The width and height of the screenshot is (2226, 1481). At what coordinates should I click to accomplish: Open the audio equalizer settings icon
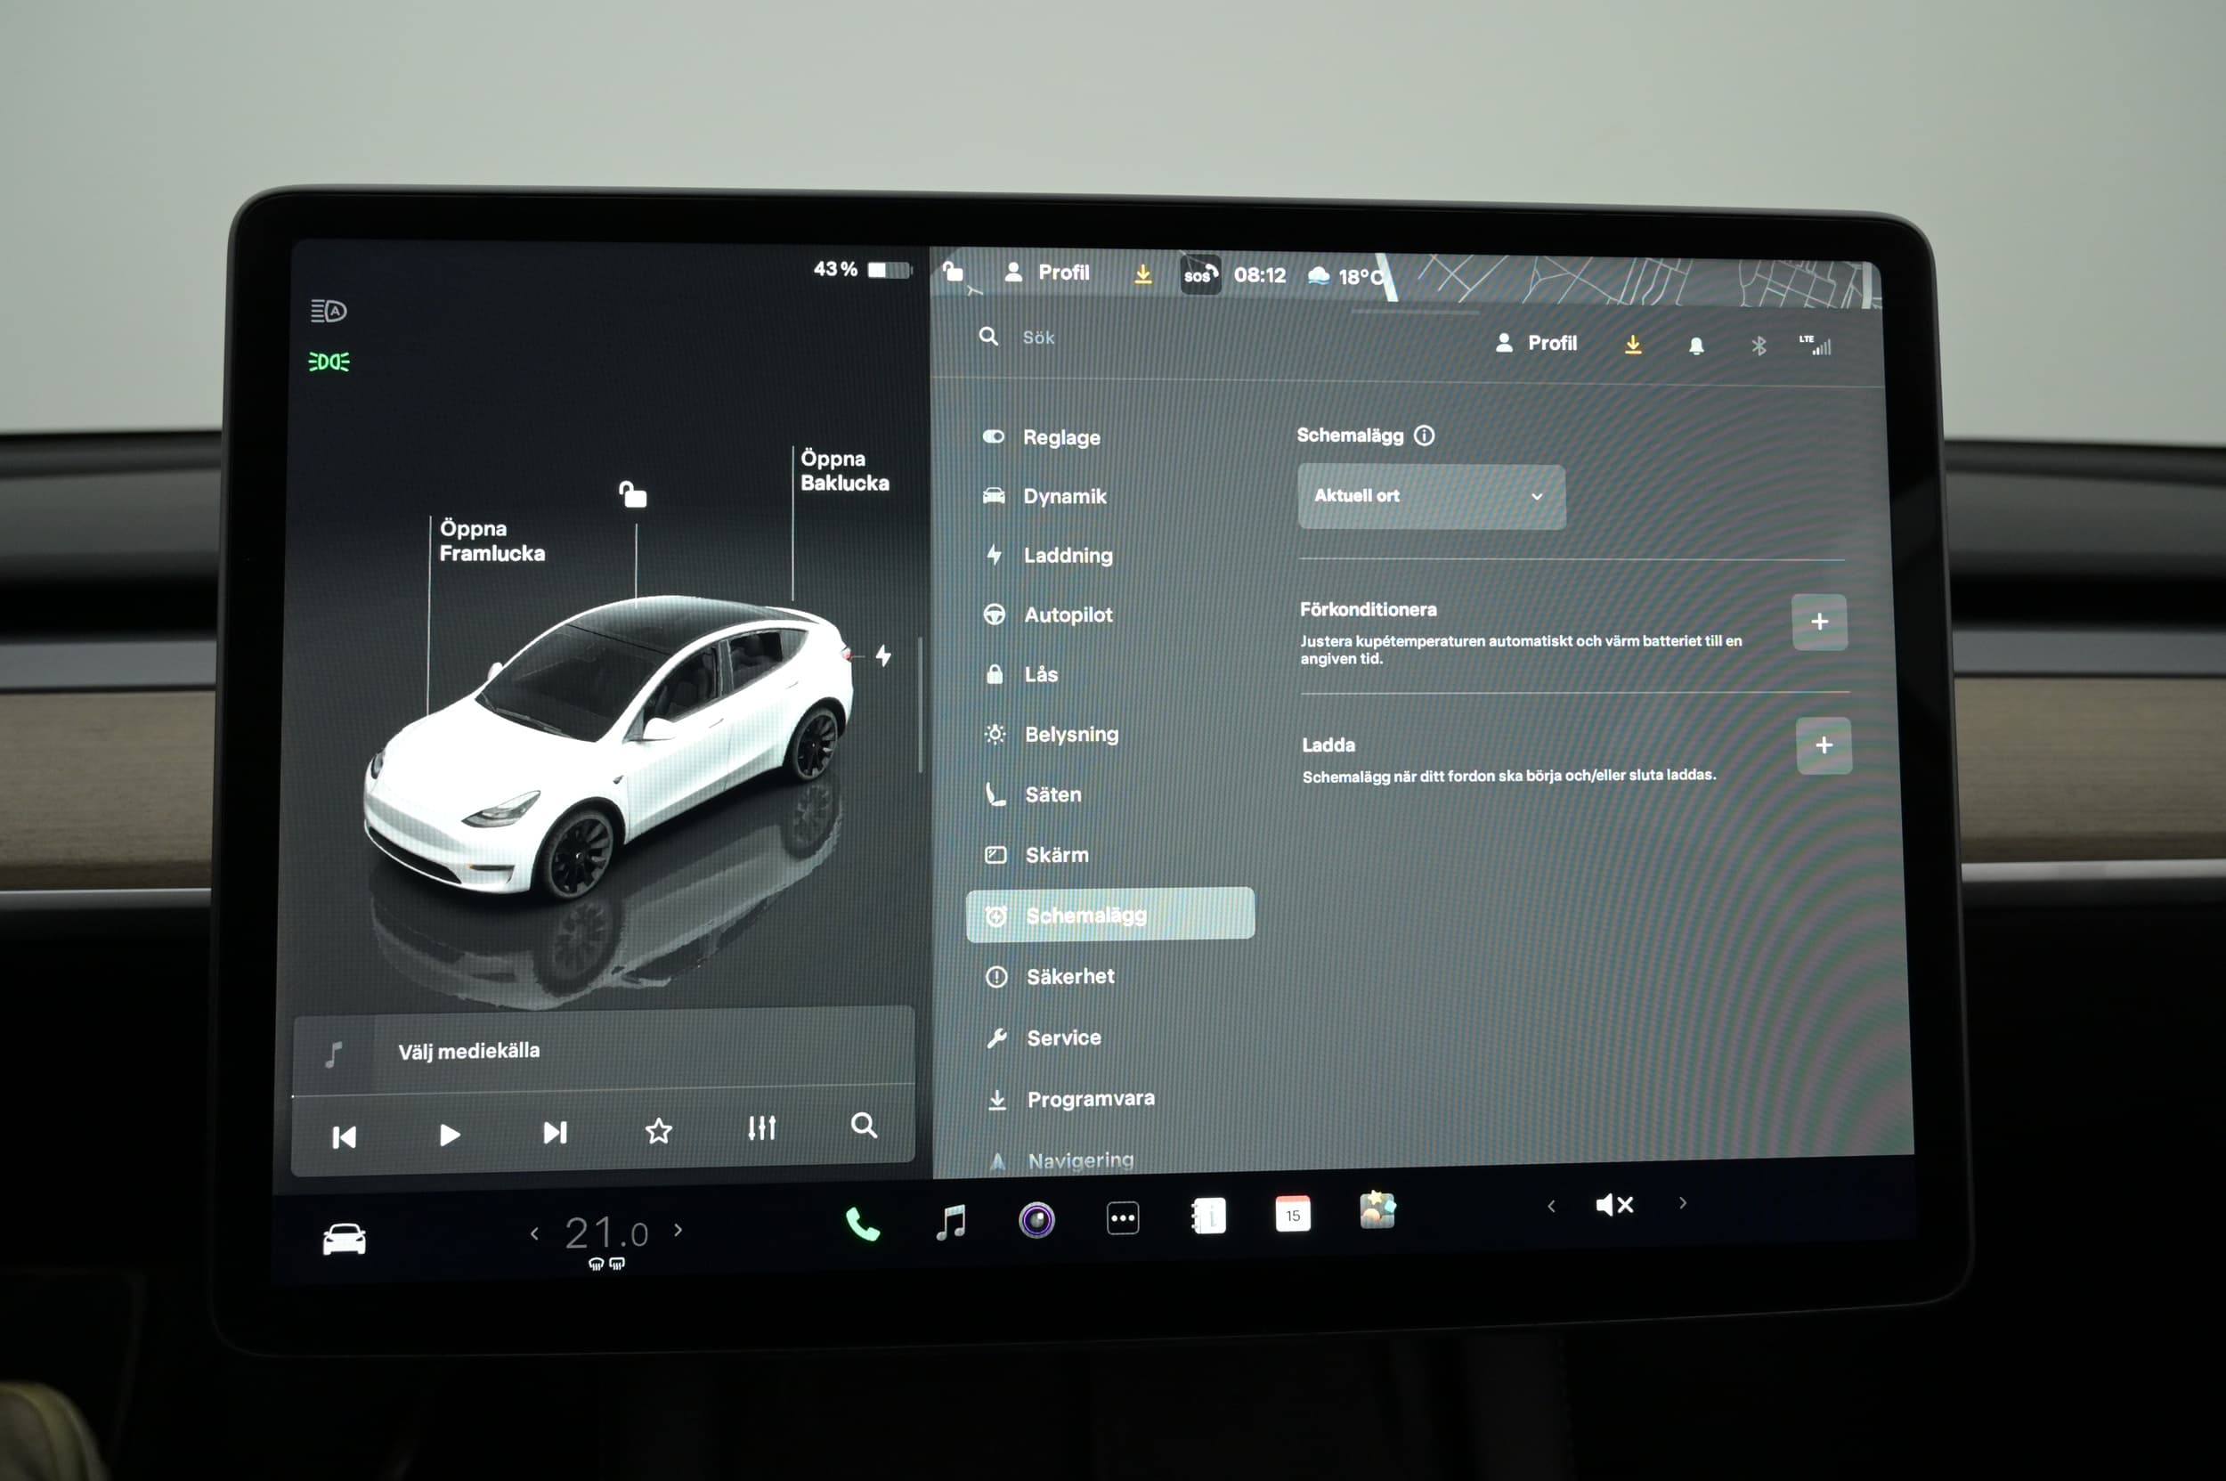[x=761, y=1127]
